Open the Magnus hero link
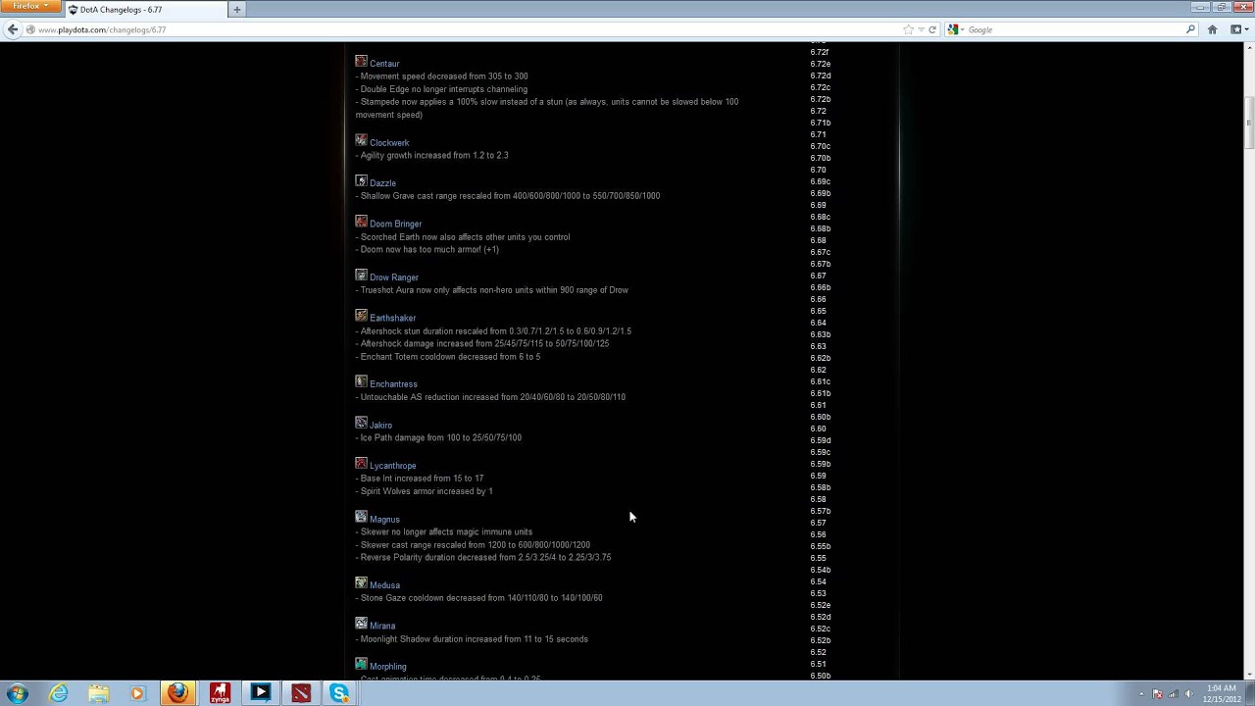 coord(384,520)
